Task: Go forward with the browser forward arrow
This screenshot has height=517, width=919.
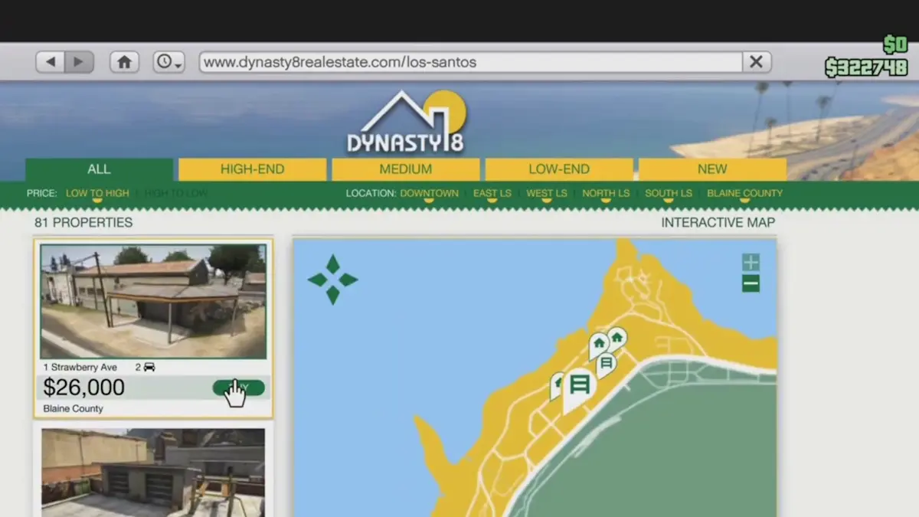Action: click(79, 62)
